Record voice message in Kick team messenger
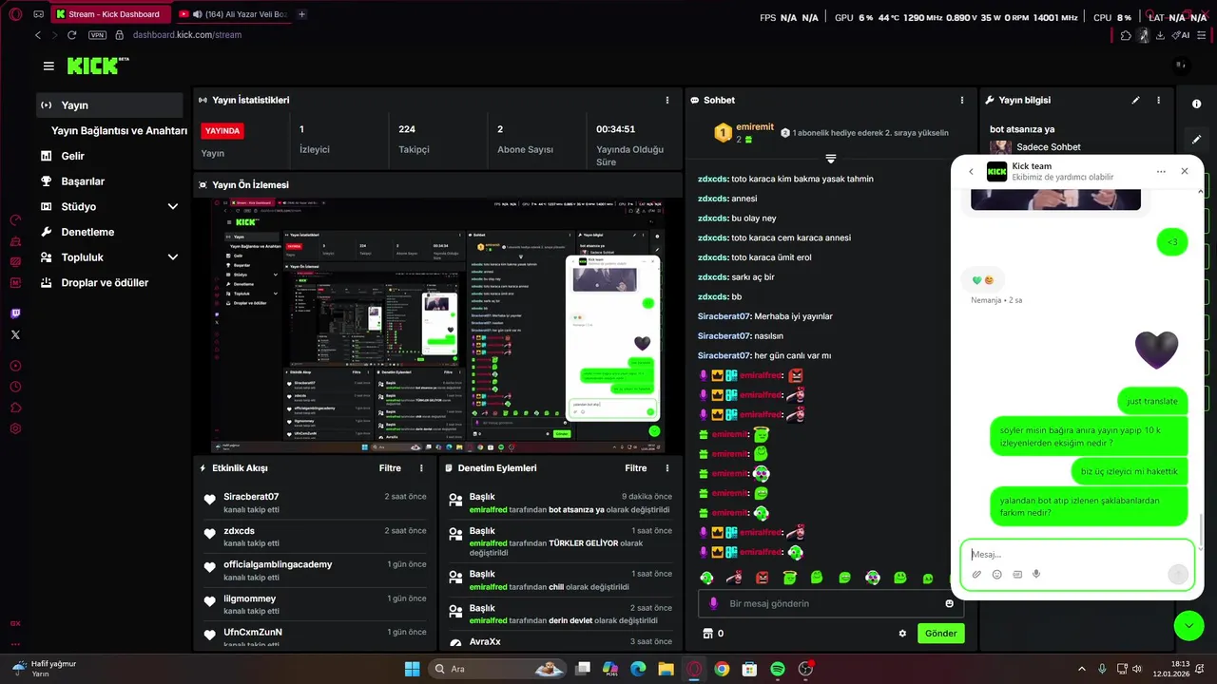Screen dimensions: 1217x684 click(1036, 574)
